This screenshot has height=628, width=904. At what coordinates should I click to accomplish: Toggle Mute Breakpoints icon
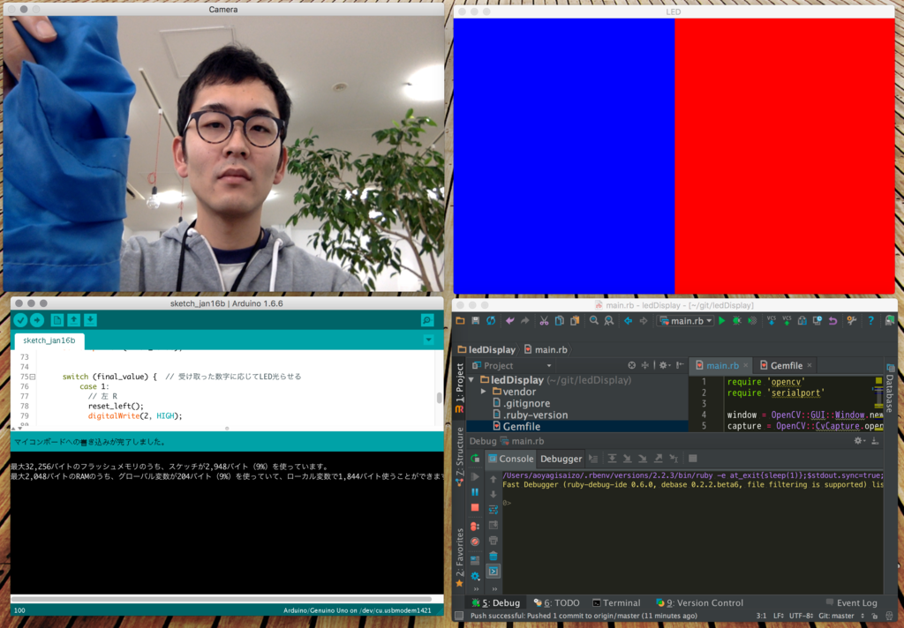click(x=475, y=542)
